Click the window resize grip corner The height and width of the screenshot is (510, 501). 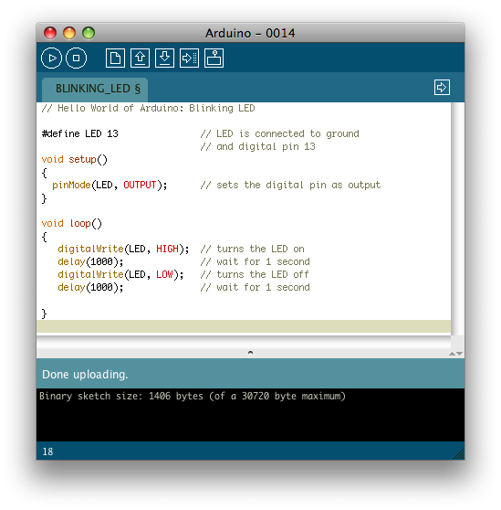[459, 454]
